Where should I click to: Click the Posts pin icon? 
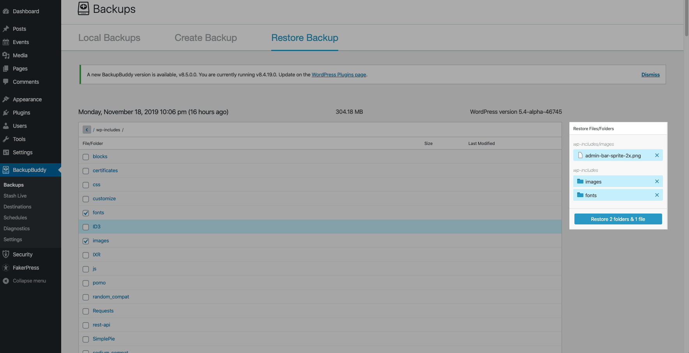[x=6, y=29]
